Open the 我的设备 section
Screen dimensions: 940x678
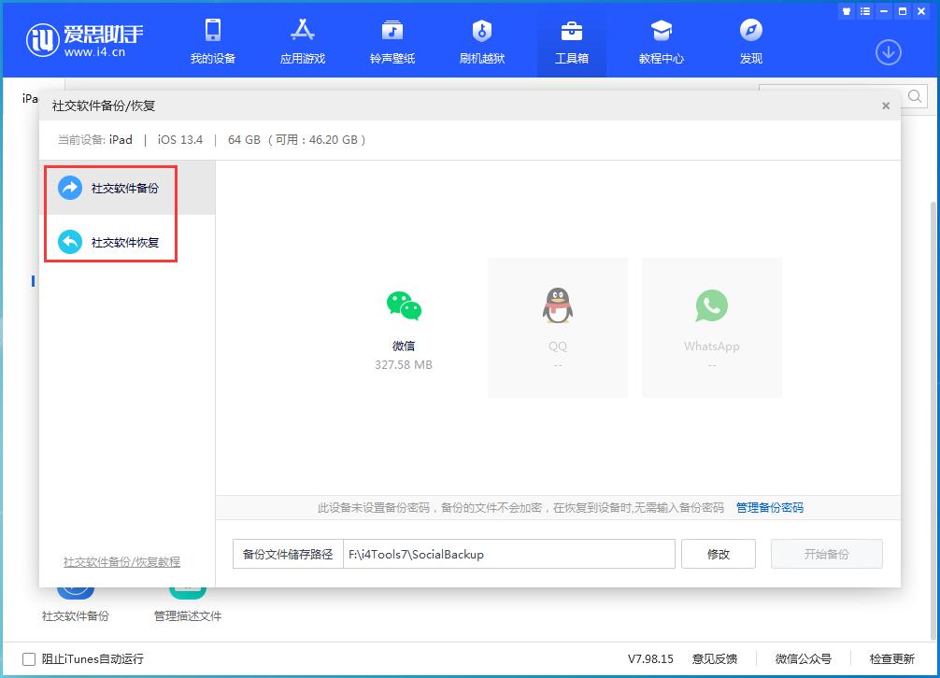[213, 41]
